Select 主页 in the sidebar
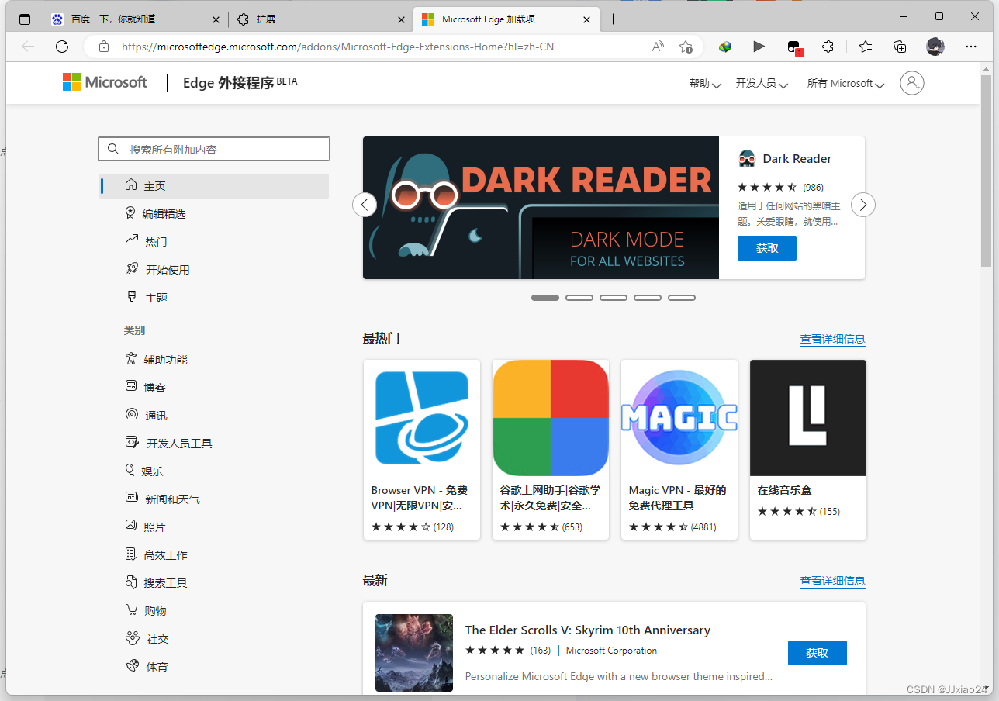 click(x=214, y=186)
